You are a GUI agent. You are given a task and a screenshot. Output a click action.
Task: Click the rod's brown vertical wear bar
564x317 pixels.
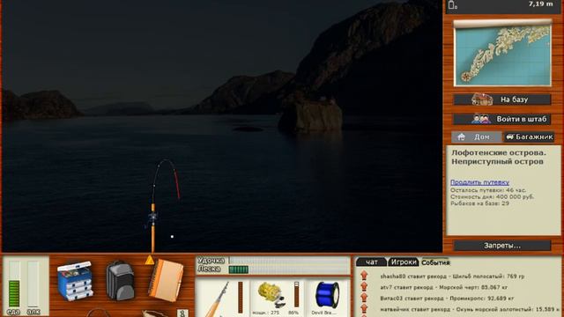[x=241, y=298]
